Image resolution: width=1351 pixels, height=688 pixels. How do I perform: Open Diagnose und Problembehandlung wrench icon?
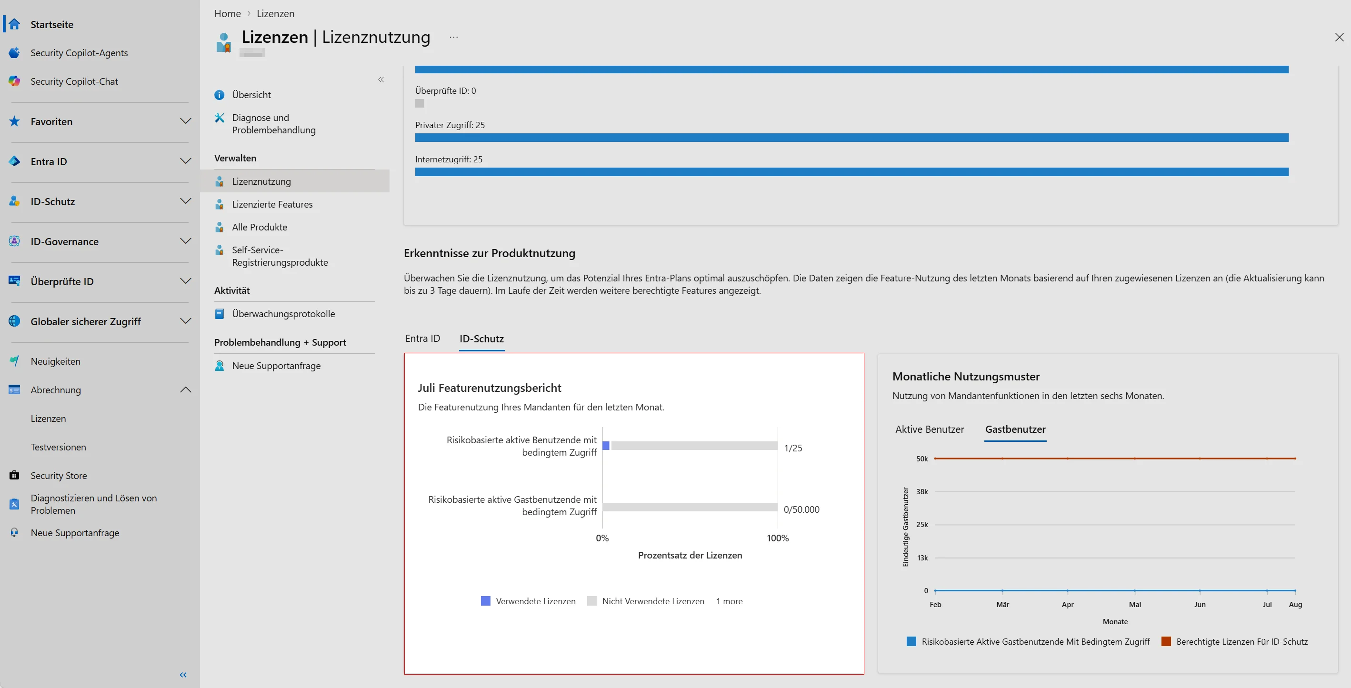[220, 118]
